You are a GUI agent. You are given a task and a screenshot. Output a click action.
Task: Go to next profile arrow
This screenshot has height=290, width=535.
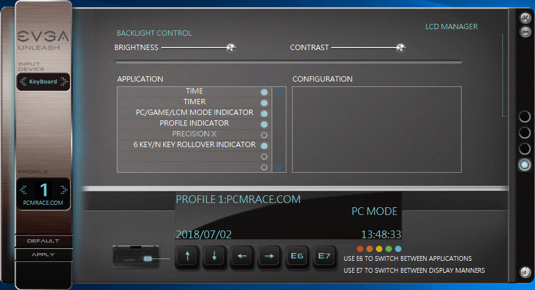click(64, 190)
